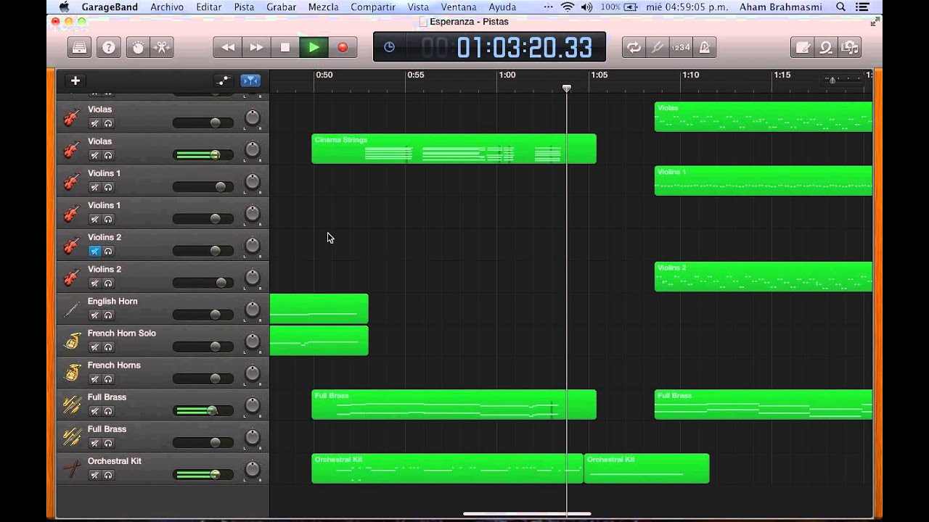Mute the Orchestral Kit track
This screenshot has width=929, height=522.
pyautogui.click(x=94, y=475)
